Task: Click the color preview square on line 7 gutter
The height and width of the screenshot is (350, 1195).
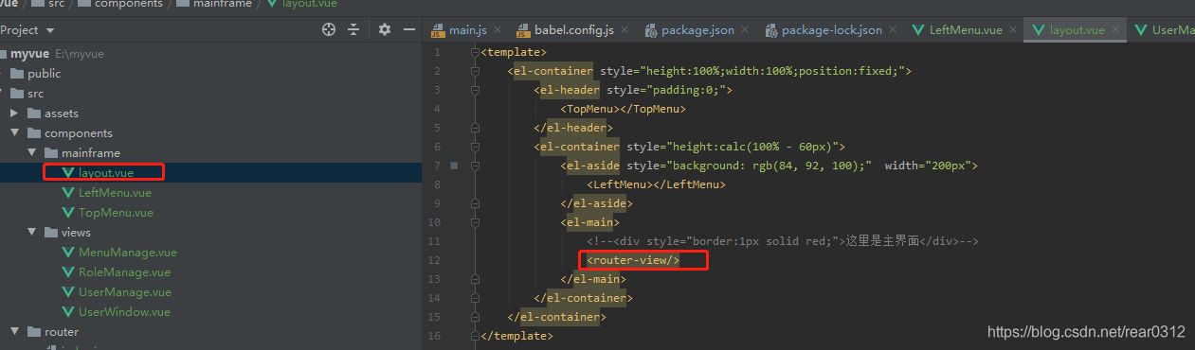Action: (x=454, y=166)
